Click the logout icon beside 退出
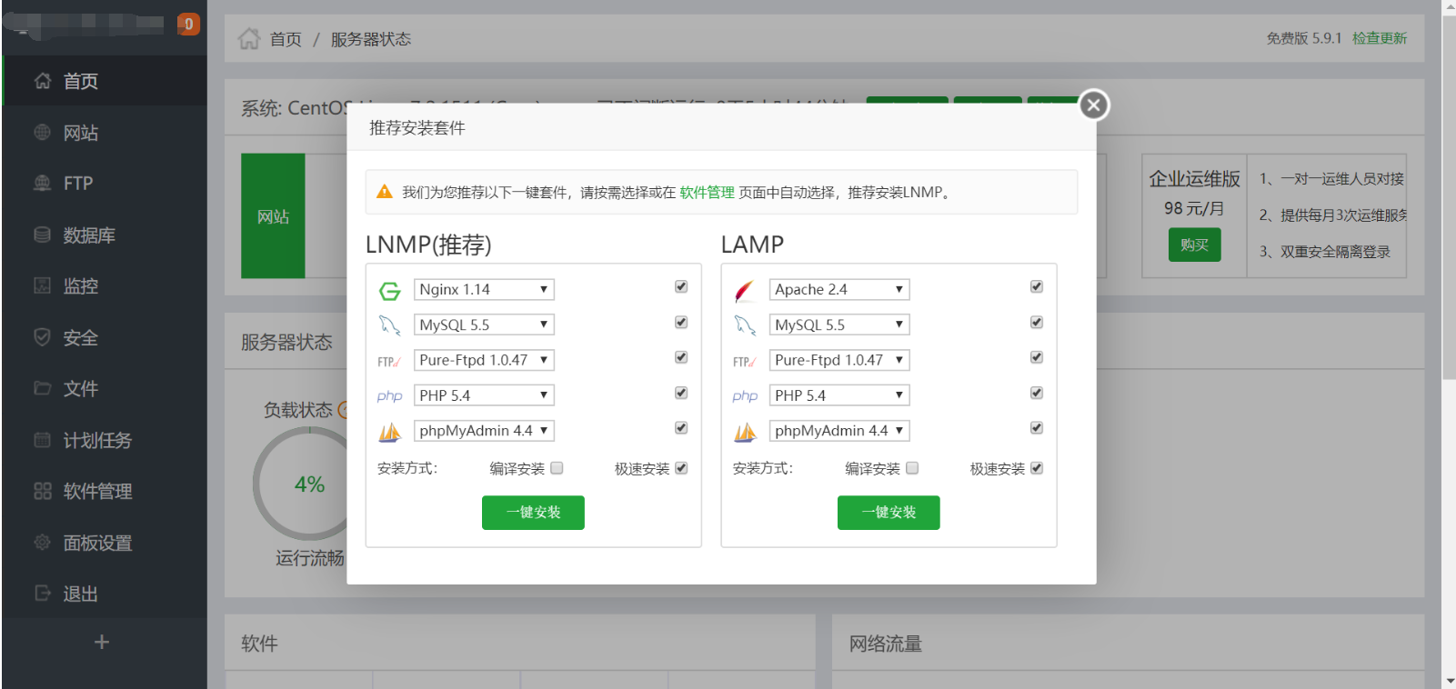This screenshot has height=689, width=1456. (42, 594)
